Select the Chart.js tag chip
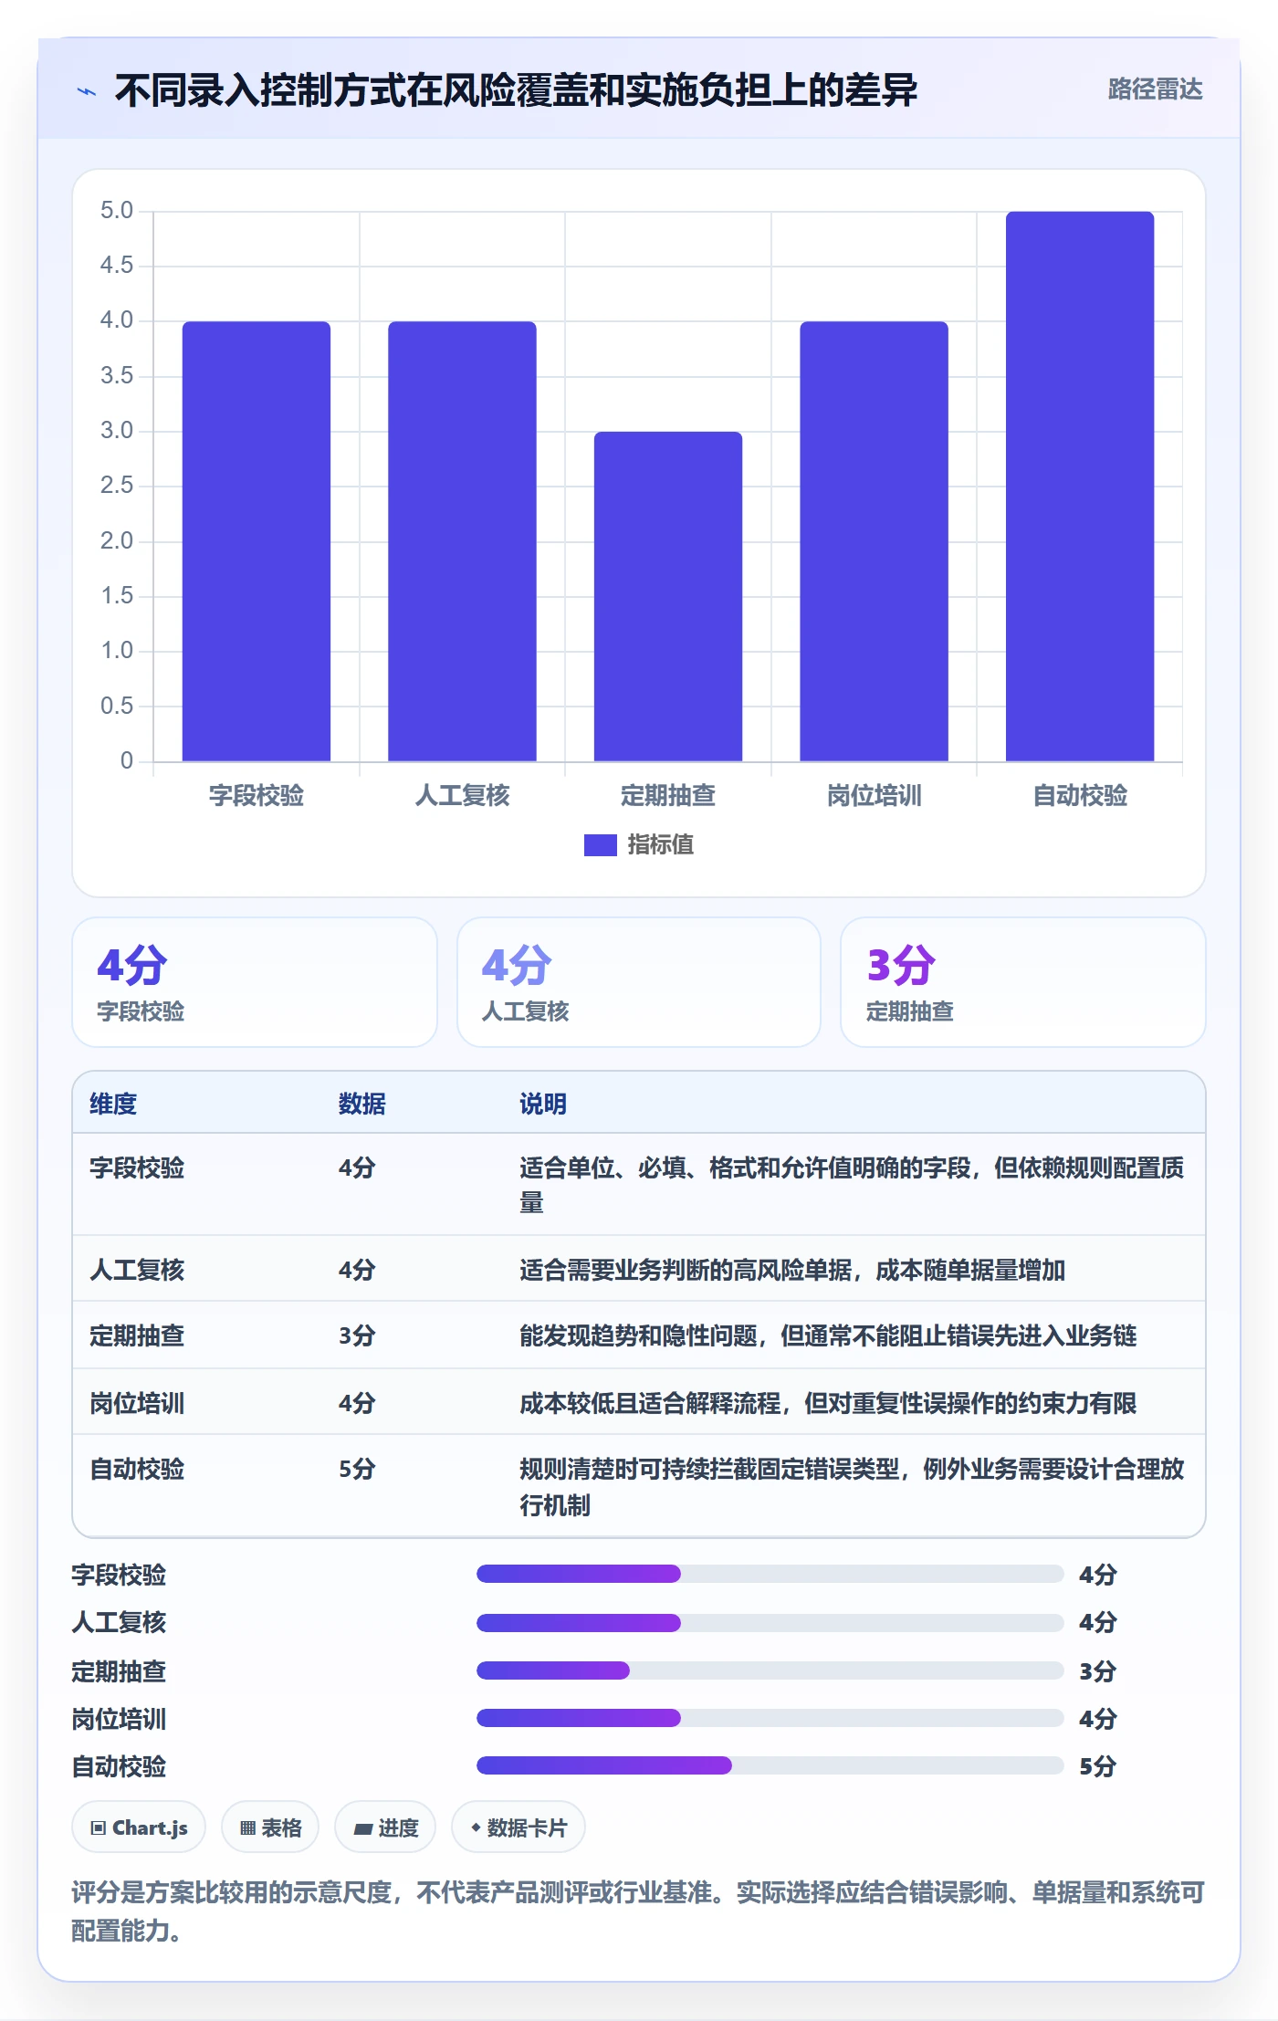Screen dimensions: 1278x2021 pyautogui.click(x=139, y=1827)
